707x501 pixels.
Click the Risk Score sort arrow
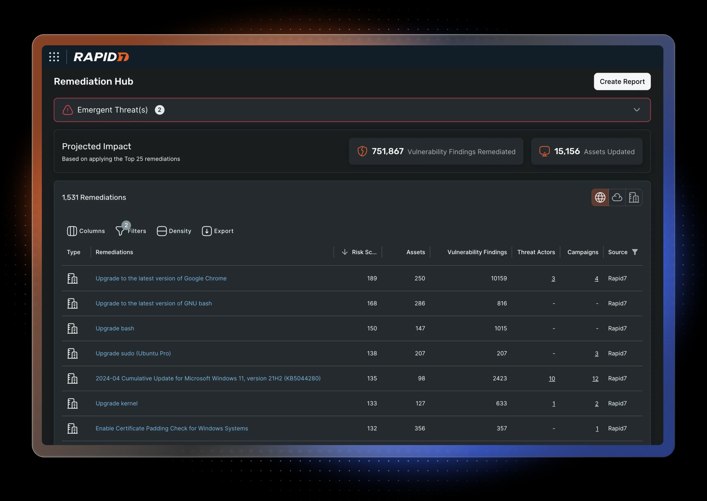click(345, 252)
